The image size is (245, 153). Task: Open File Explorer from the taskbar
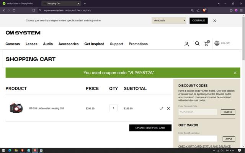click(x=16, y=150)
